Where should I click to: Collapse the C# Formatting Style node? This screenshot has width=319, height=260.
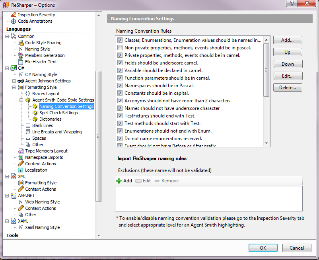[x=14, y=87]
